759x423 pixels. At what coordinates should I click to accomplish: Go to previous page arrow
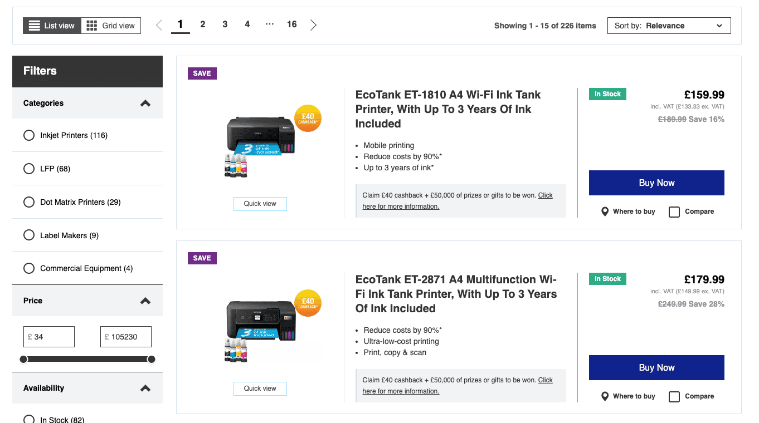pos(159,25)
